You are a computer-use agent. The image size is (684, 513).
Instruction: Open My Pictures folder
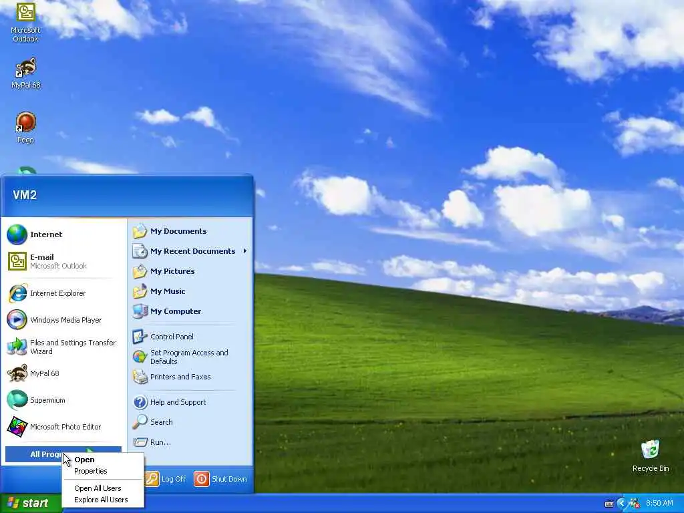(x=190, y=271)
